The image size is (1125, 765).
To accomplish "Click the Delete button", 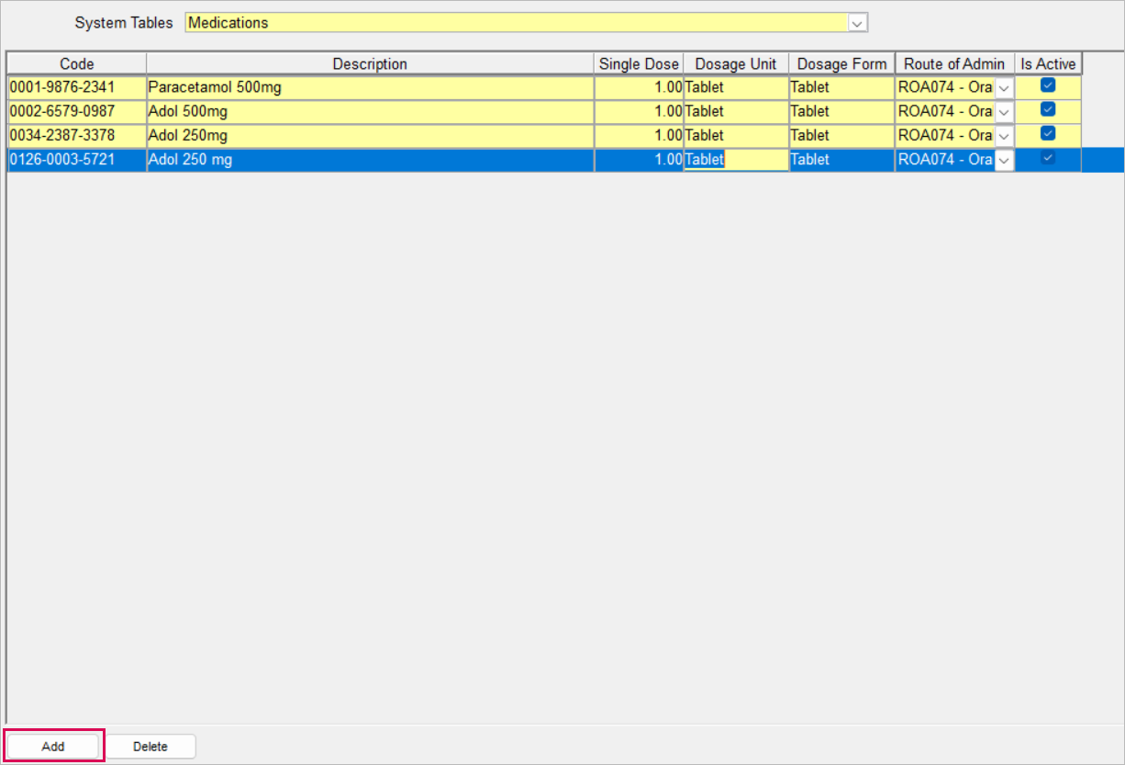I will pyautogui.click(x=150, y=747).
